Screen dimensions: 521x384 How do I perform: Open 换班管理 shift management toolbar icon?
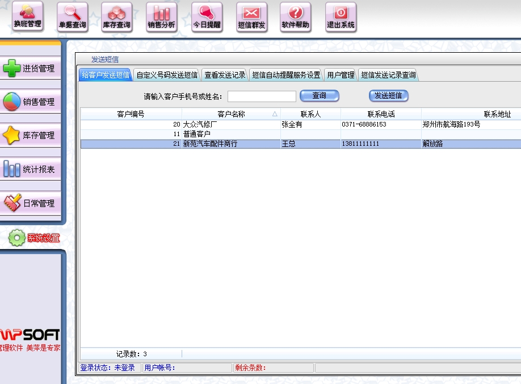[x=27, y=17]
